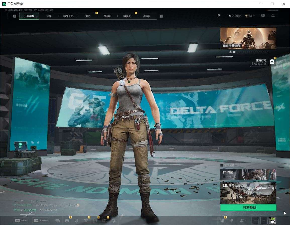The image size is (290, 225).
Task: Click the green 行前备战 button
Action: tap(248, 208)
